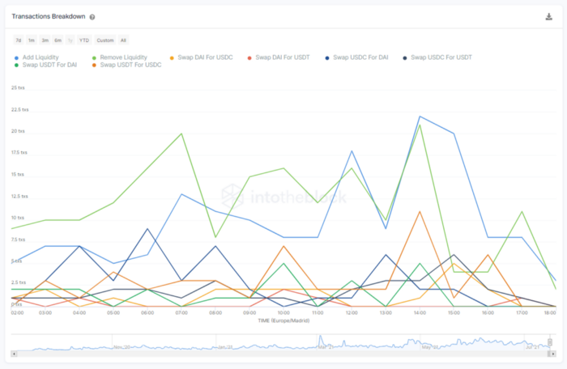This screenshot has width=567, height=369.
Task: Hide the Remove Liquidity series
Action: pyautogui.click(x=123, y=57)
